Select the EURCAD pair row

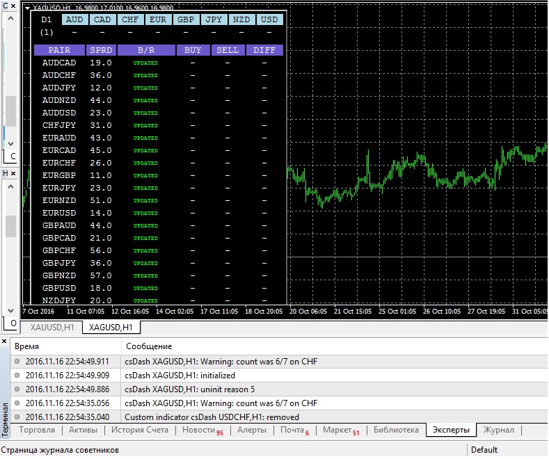(158, 150)
